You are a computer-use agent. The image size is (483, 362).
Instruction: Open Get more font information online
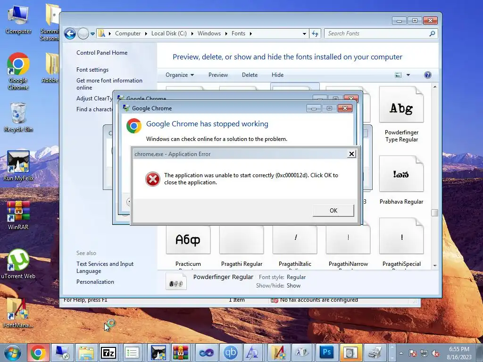tap(109, 84)
